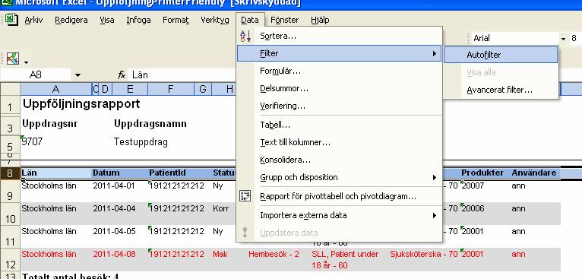The image size is (582, 279).
Task: Click the Sortera A-Z sort icon
Action: [x=245, y=36]
